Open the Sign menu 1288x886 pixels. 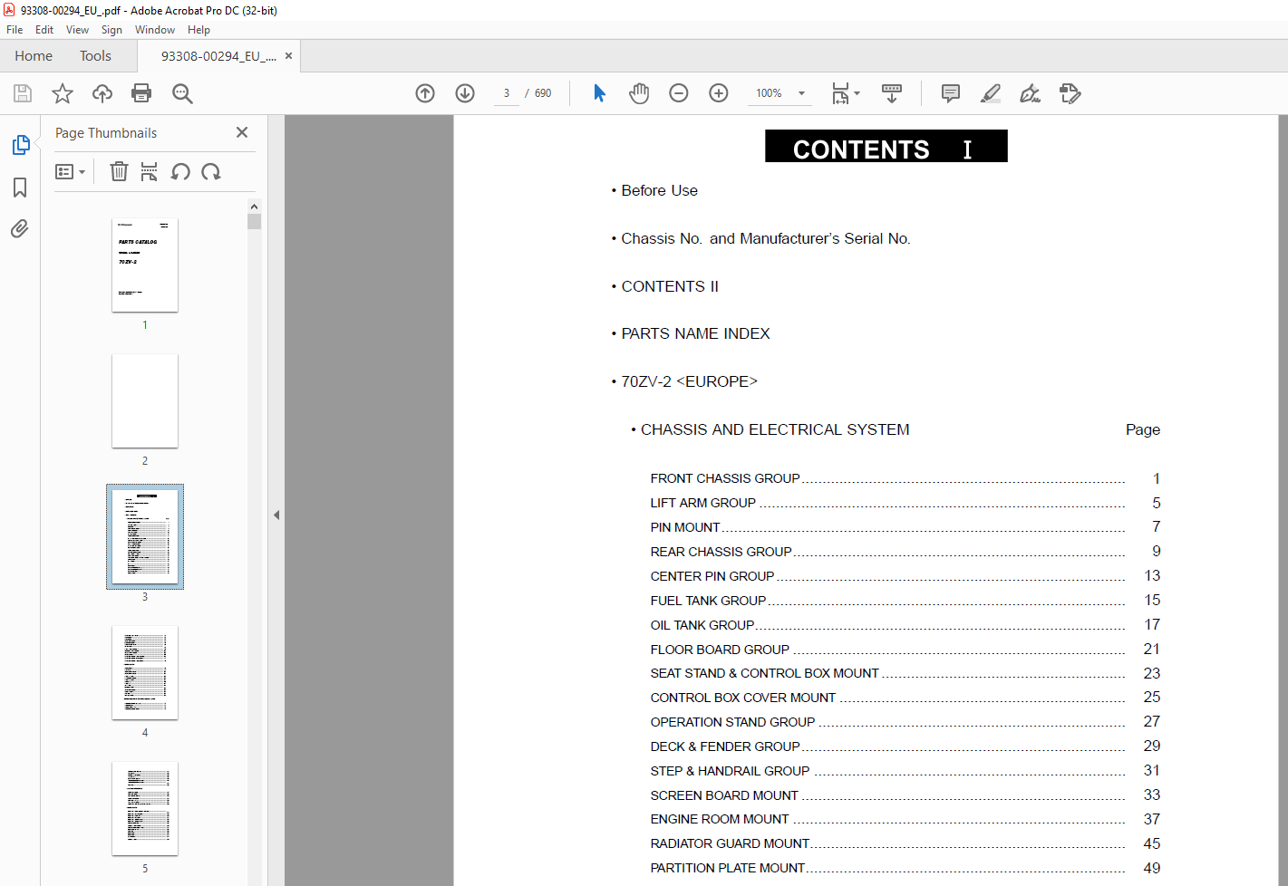111,30
